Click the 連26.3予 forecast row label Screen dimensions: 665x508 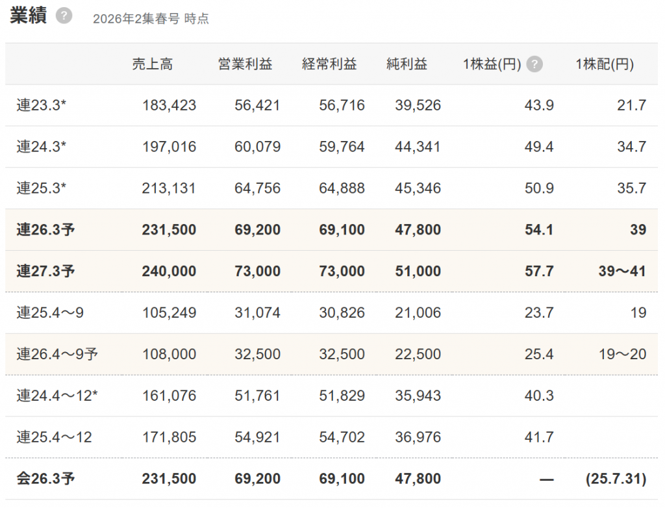tap(45, 230)
